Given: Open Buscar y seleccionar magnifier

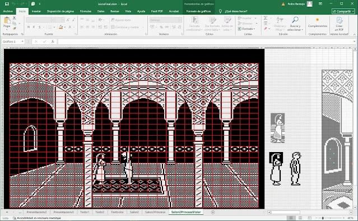Looking at the screenshot, I should (295, 24).
